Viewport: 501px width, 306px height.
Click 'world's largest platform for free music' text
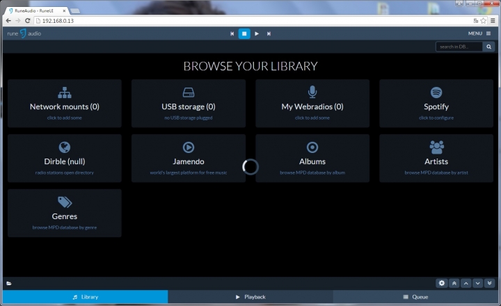(x=189, y=172)
